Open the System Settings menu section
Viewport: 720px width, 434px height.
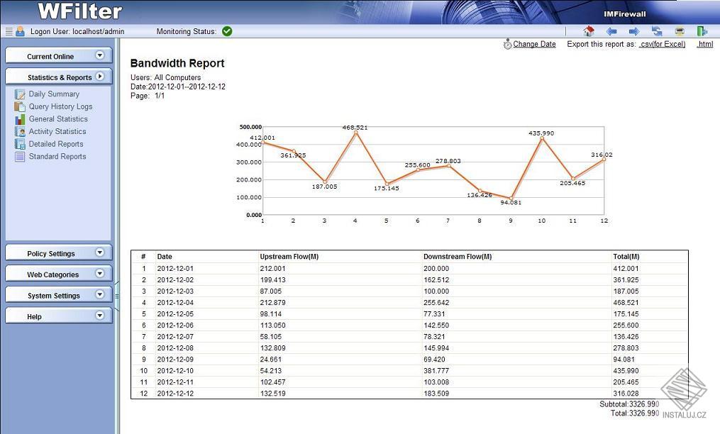click(x=59, y=295)
